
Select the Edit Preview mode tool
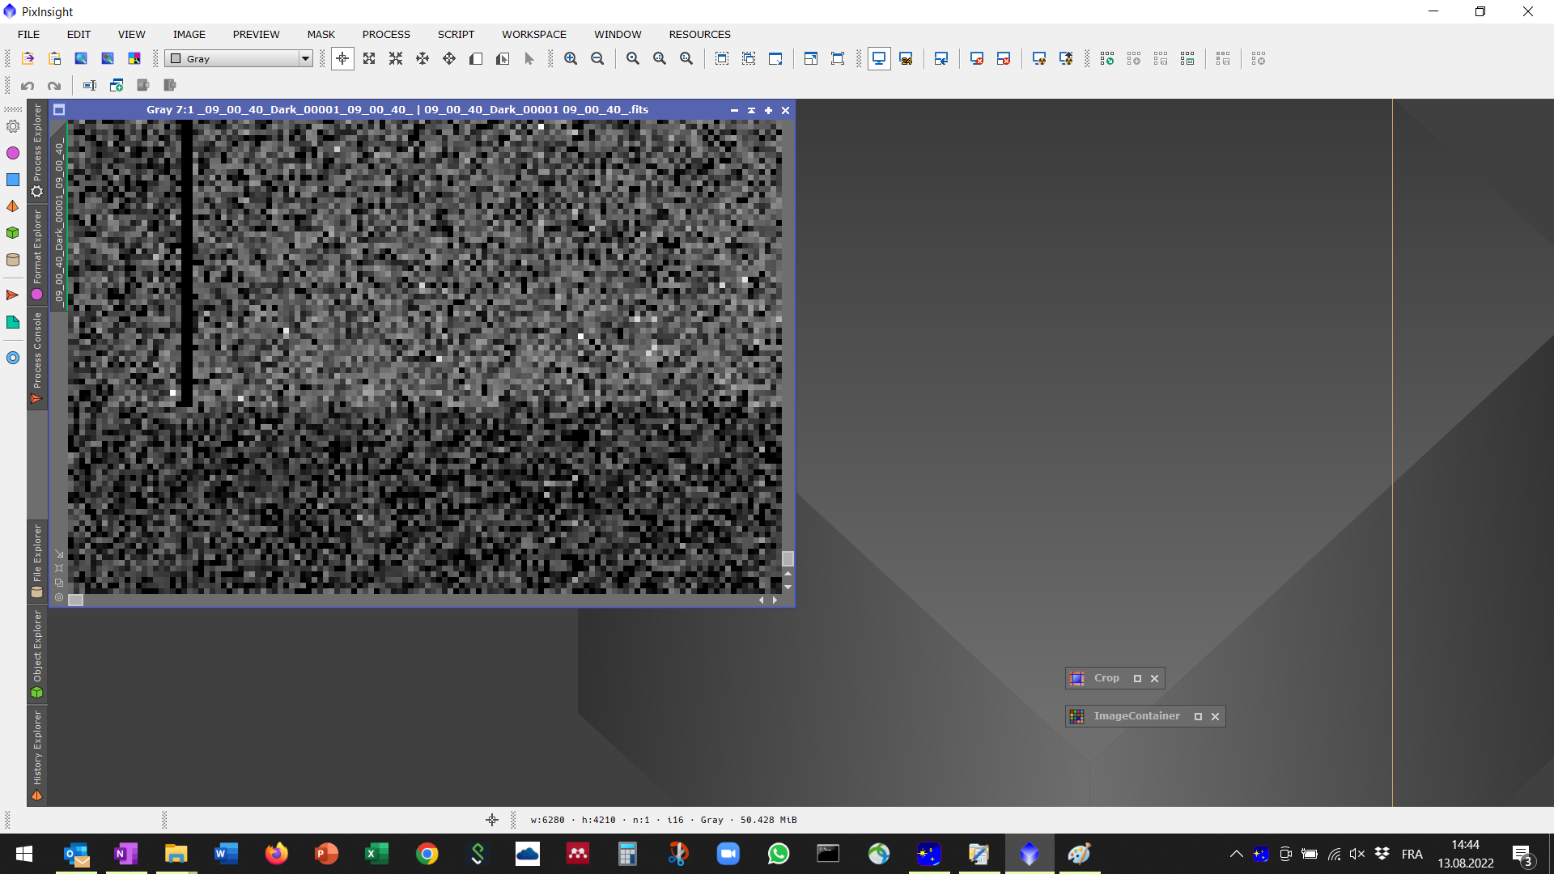(503, 58)
